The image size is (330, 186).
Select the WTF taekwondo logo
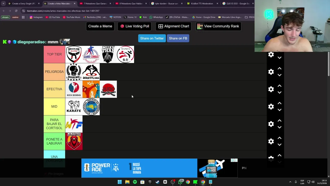click(74, 124)
